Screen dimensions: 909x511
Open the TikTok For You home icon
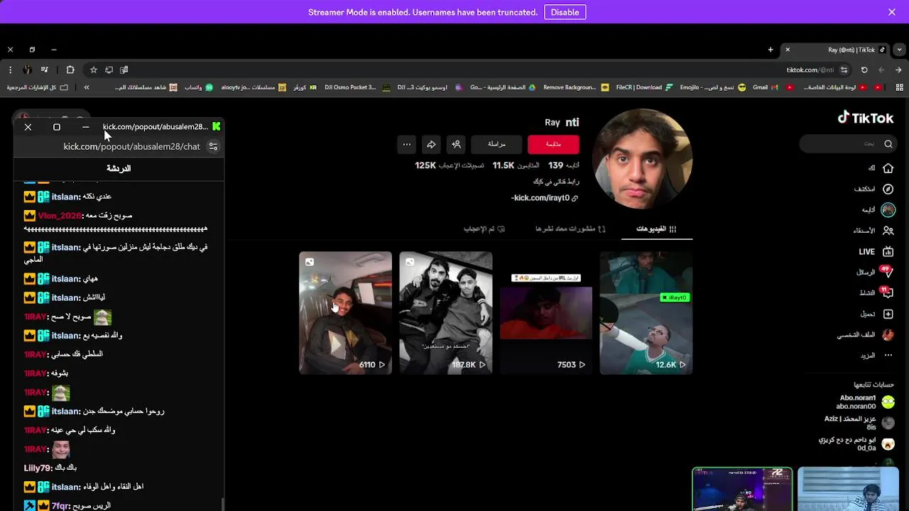[x=888, y=168]
